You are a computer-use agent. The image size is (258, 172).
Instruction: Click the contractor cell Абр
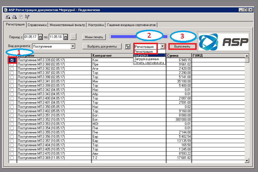point(129,94)
